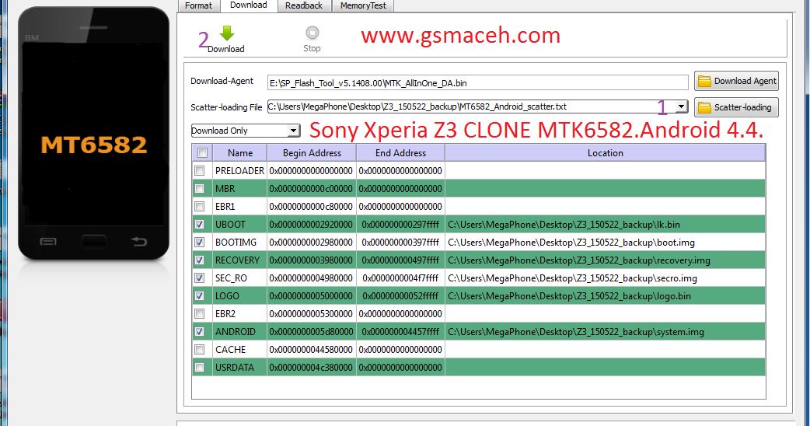Click the Location column header

(606, 153)
